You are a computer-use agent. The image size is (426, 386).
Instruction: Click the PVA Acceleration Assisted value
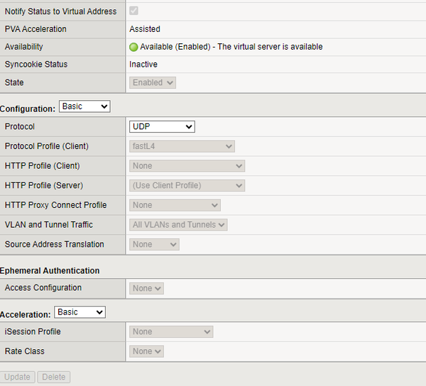pos(145,30)
